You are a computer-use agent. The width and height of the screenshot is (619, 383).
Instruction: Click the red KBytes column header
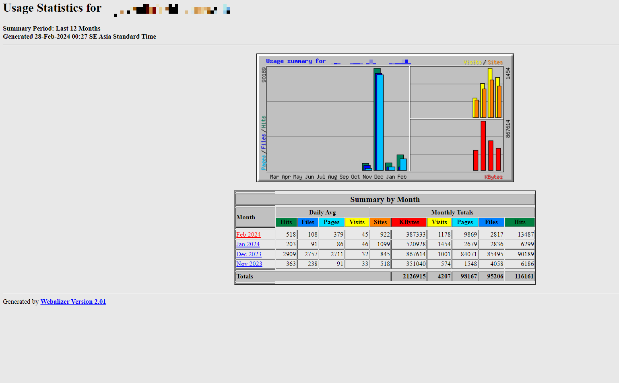409,222
